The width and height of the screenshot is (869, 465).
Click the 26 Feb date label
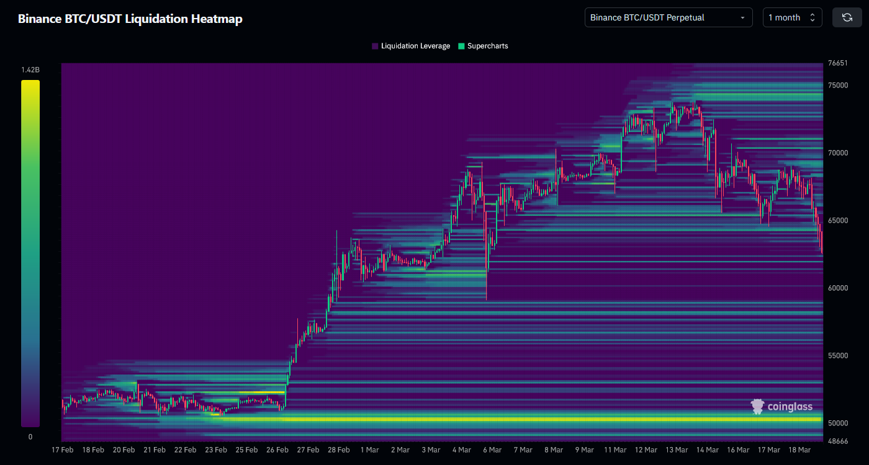277,450
